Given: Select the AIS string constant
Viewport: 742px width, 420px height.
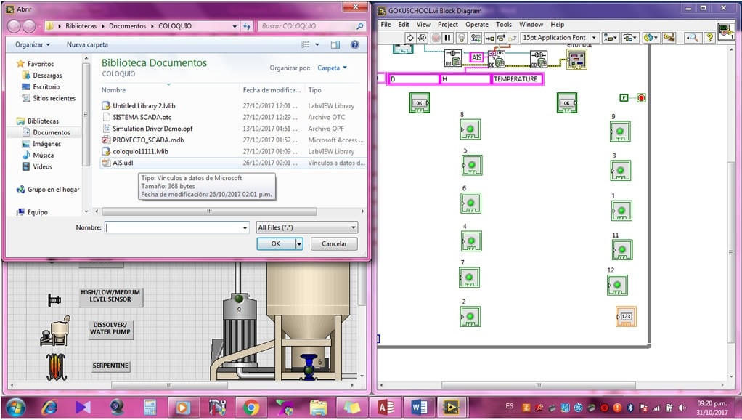Looking at the screenshot, I should [x=476, y=57].
